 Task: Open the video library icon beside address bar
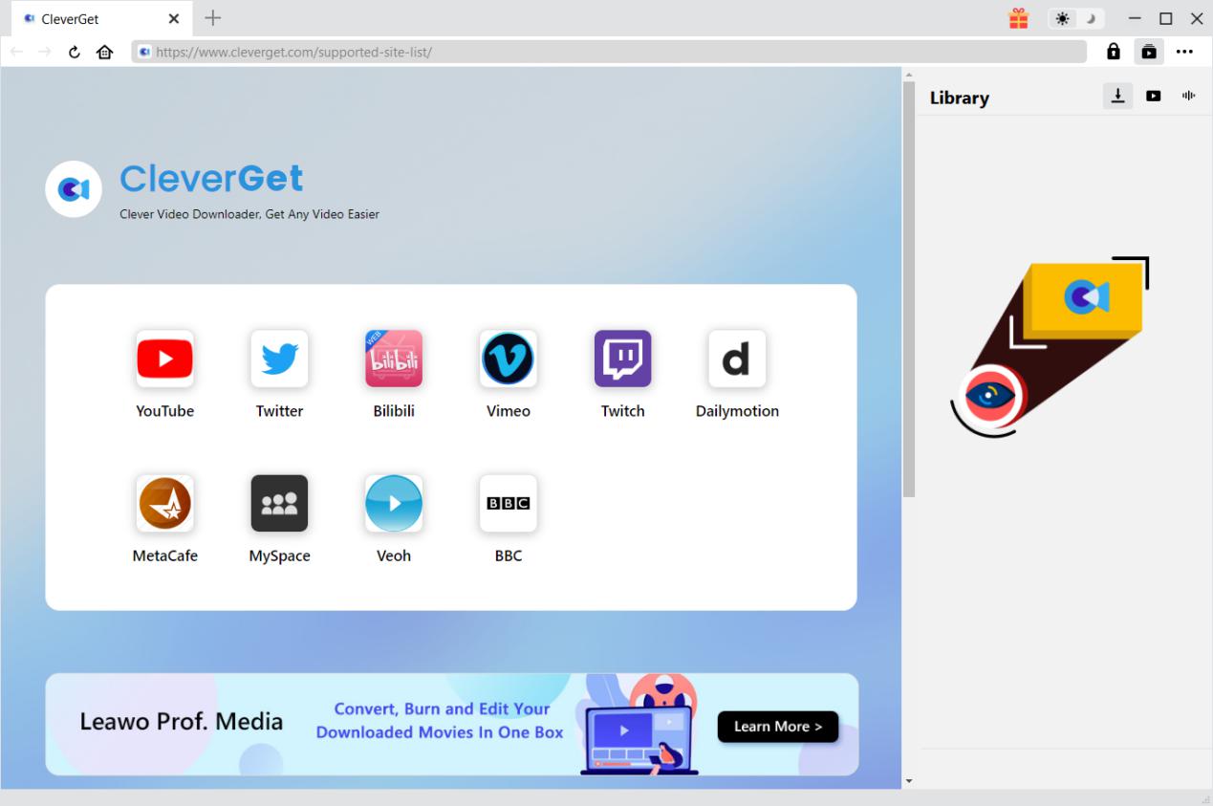point(1149,52)
